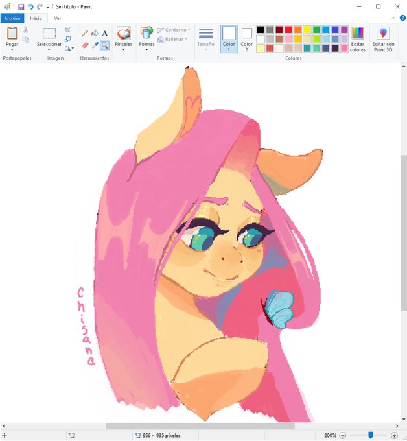Select the Text tool
The height and width of the screenshot is (441, 407).
pyautogui.click(x=105, y=34)
